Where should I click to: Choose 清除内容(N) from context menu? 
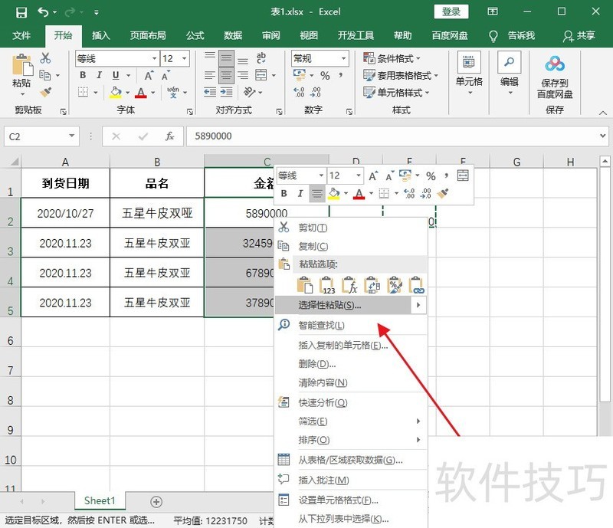351,382
